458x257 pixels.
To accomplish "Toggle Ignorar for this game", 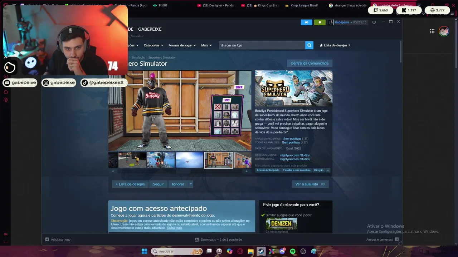I will pos(178,184).
